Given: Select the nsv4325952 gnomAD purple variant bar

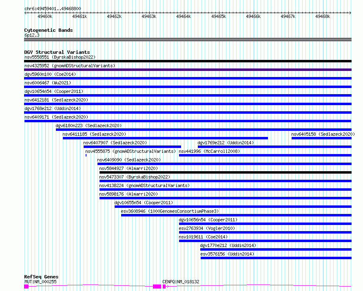Looking at the screenshot, I should coord(188,70).
